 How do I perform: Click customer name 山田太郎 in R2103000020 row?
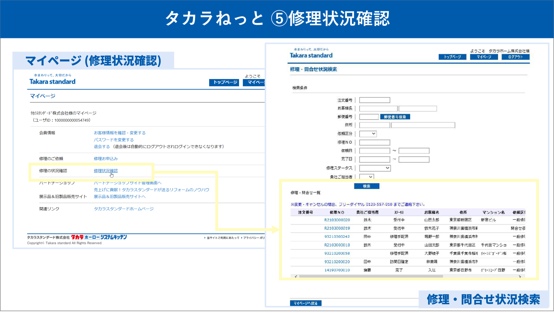[x=431, y=220]
